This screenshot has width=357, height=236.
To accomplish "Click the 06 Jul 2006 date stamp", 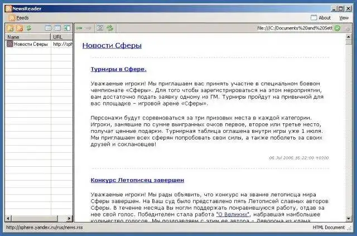I will 299,158.
